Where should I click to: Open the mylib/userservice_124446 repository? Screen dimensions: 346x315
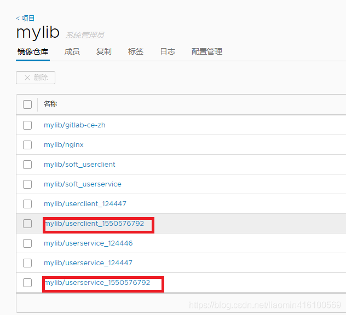[88, 243]
